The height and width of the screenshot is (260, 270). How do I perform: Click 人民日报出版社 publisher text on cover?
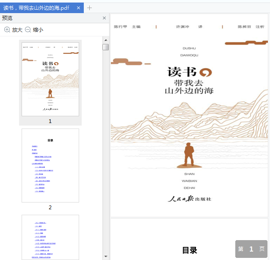pos(190,199)
